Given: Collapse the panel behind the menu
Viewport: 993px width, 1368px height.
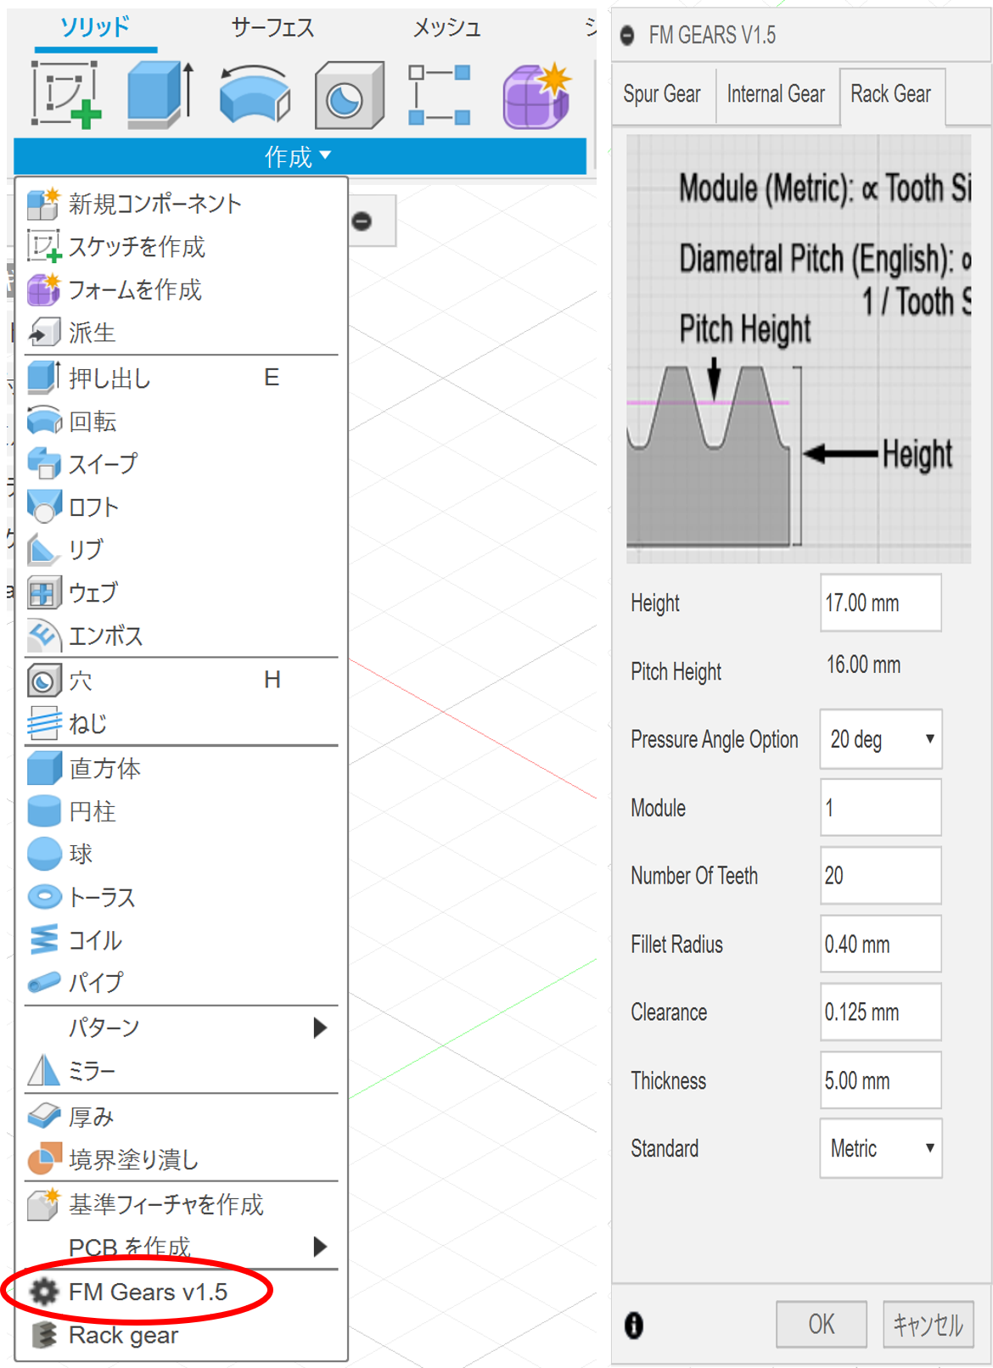Looking at the screenshot, I should pos(362,221).
